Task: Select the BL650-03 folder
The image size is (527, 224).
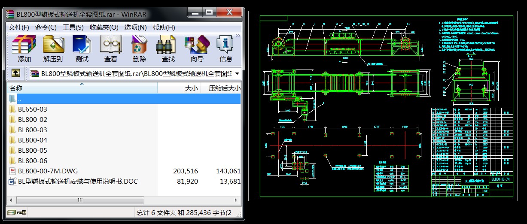Action: (x=32, y=109)
